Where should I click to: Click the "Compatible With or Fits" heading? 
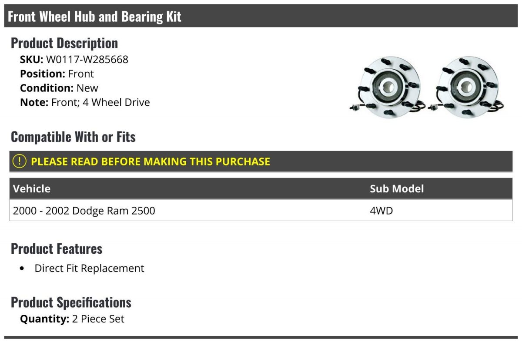pyautogui.click(x=73, y=137)
